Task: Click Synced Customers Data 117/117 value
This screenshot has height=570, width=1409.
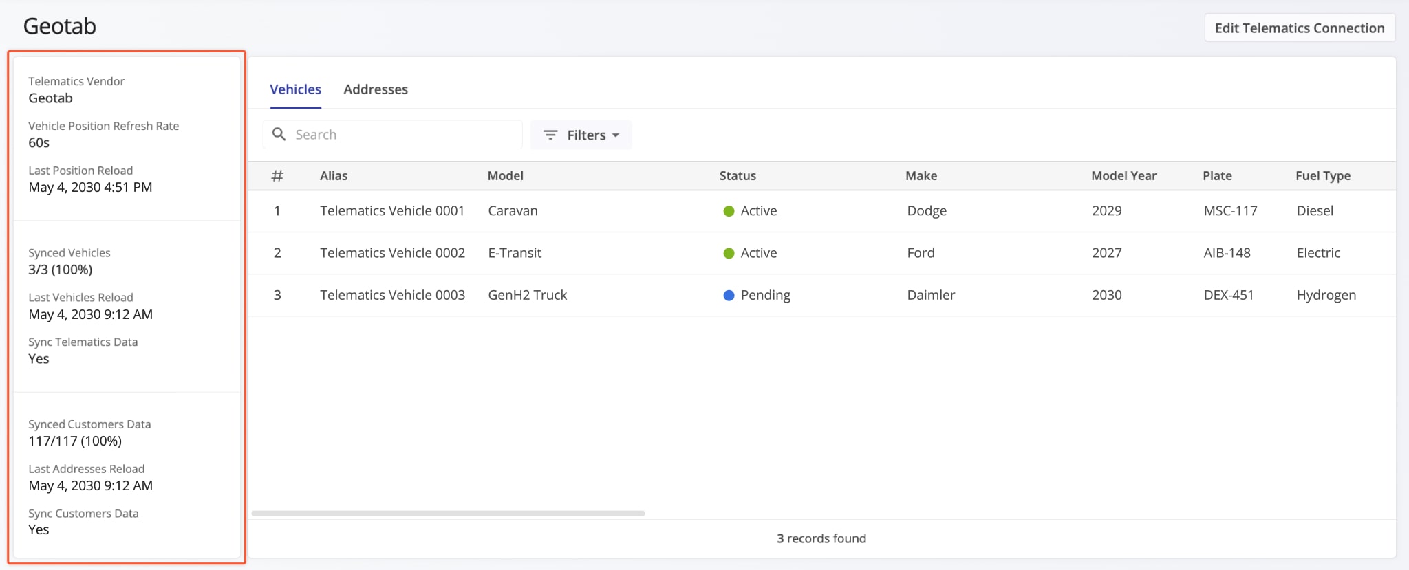Action: (75, 441)
